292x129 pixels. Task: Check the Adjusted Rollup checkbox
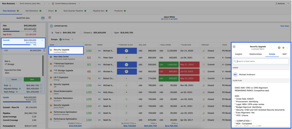41,88
